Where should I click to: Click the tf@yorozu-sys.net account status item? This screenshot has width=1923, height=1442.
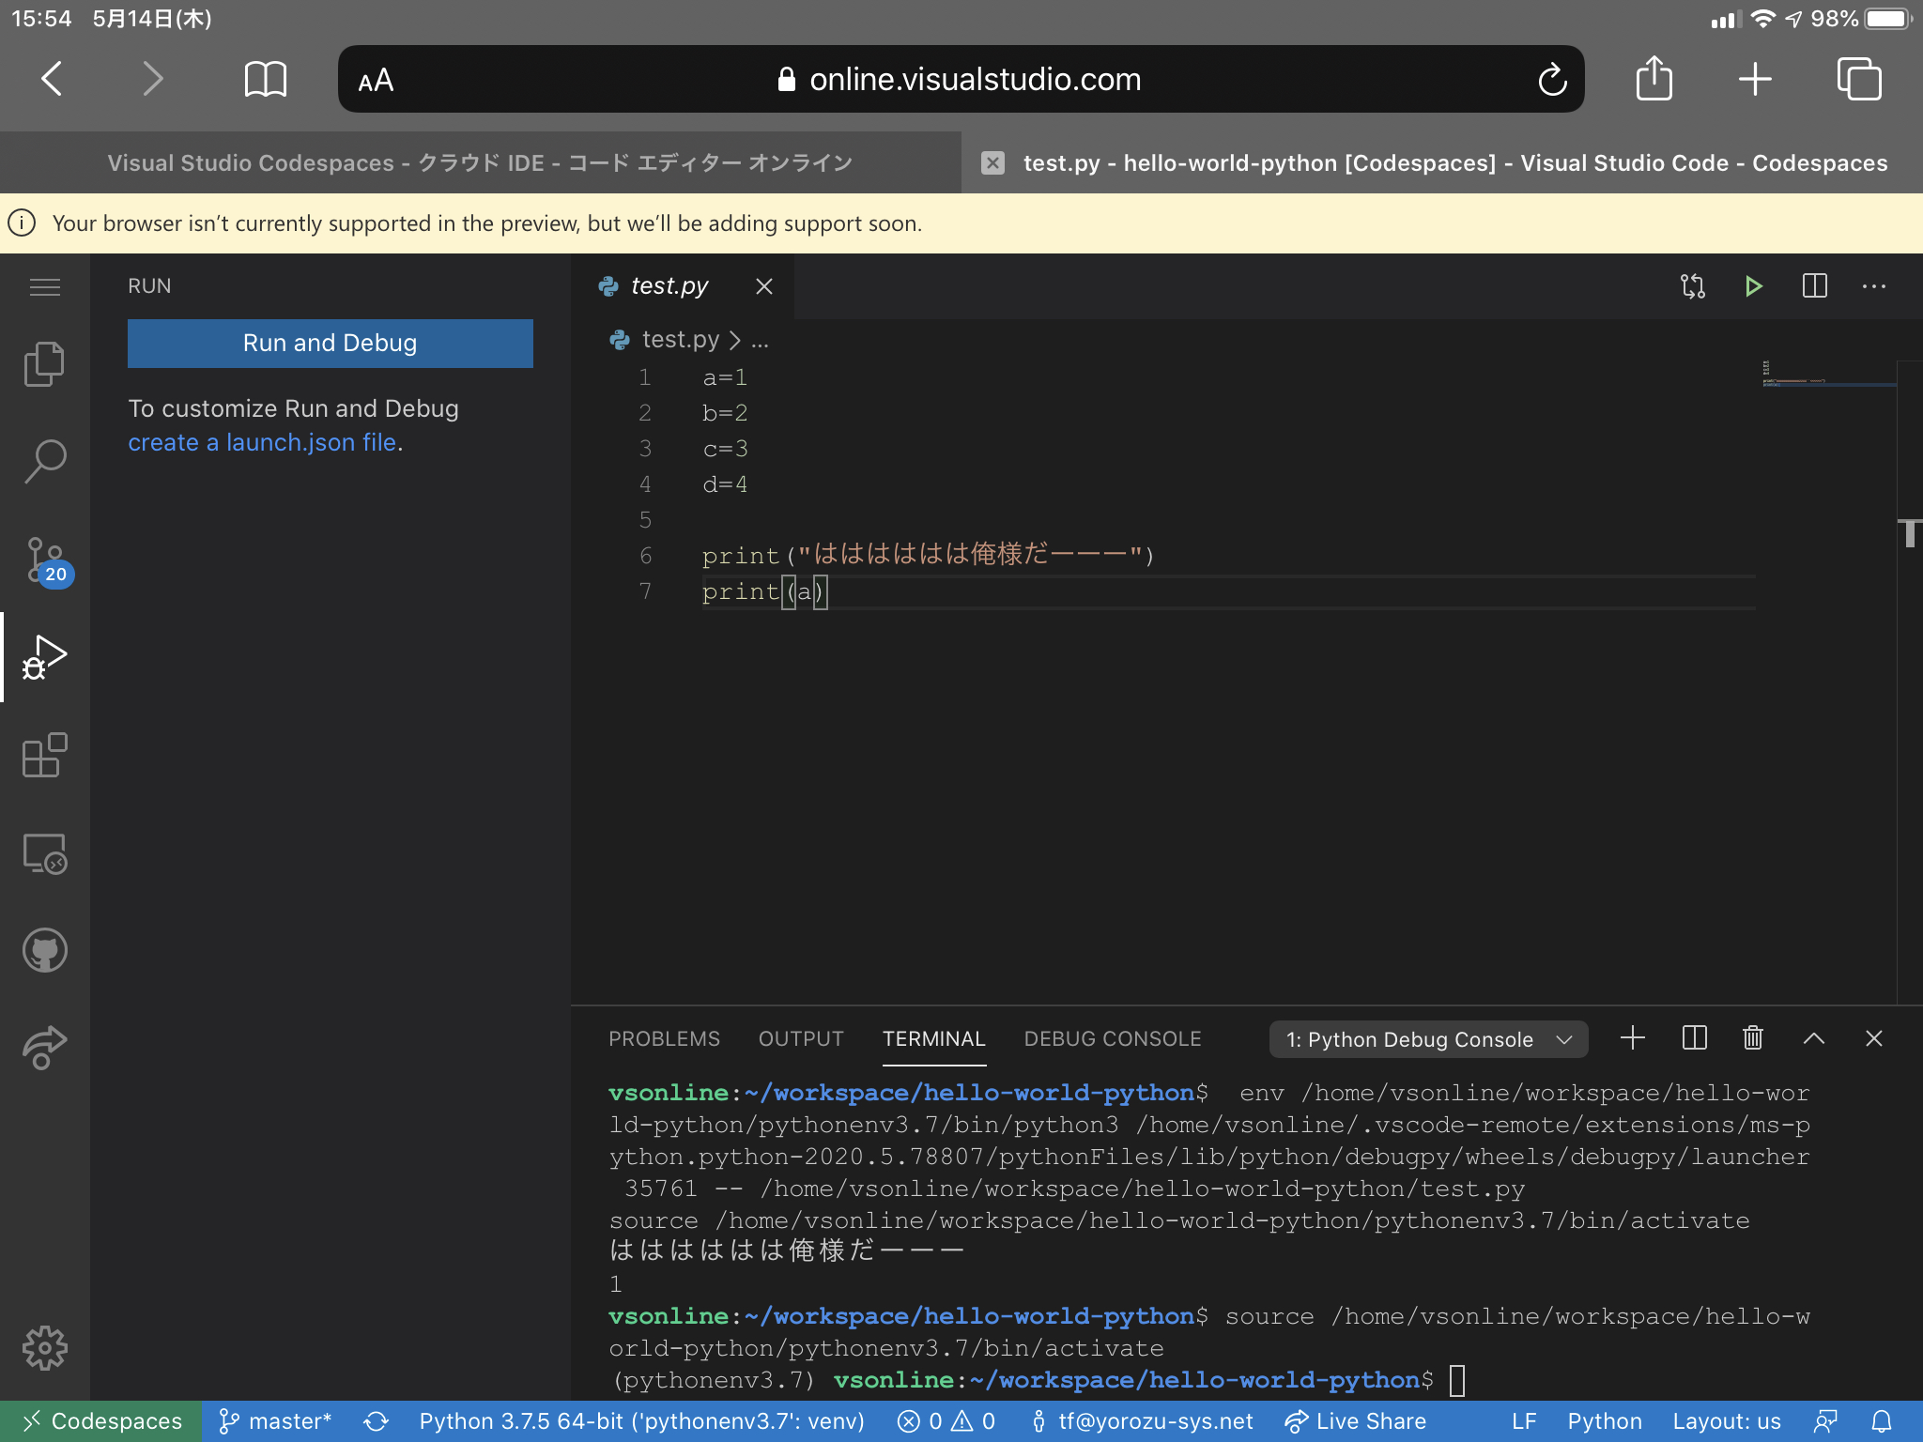click(1142, 1421)
